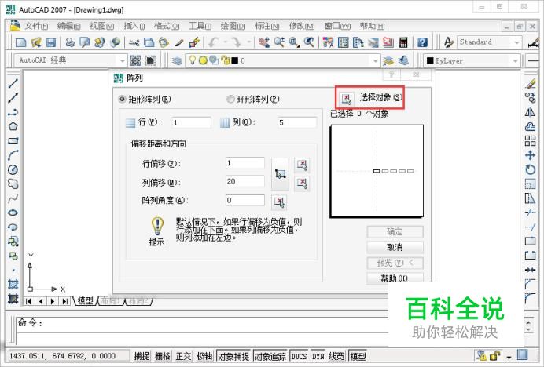
Task: Select the Arc draw tool
Action: tap(13, 155)
